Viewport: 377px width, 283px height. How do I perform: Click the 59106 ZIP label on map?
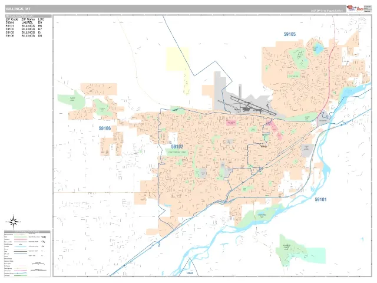[105, 129]
